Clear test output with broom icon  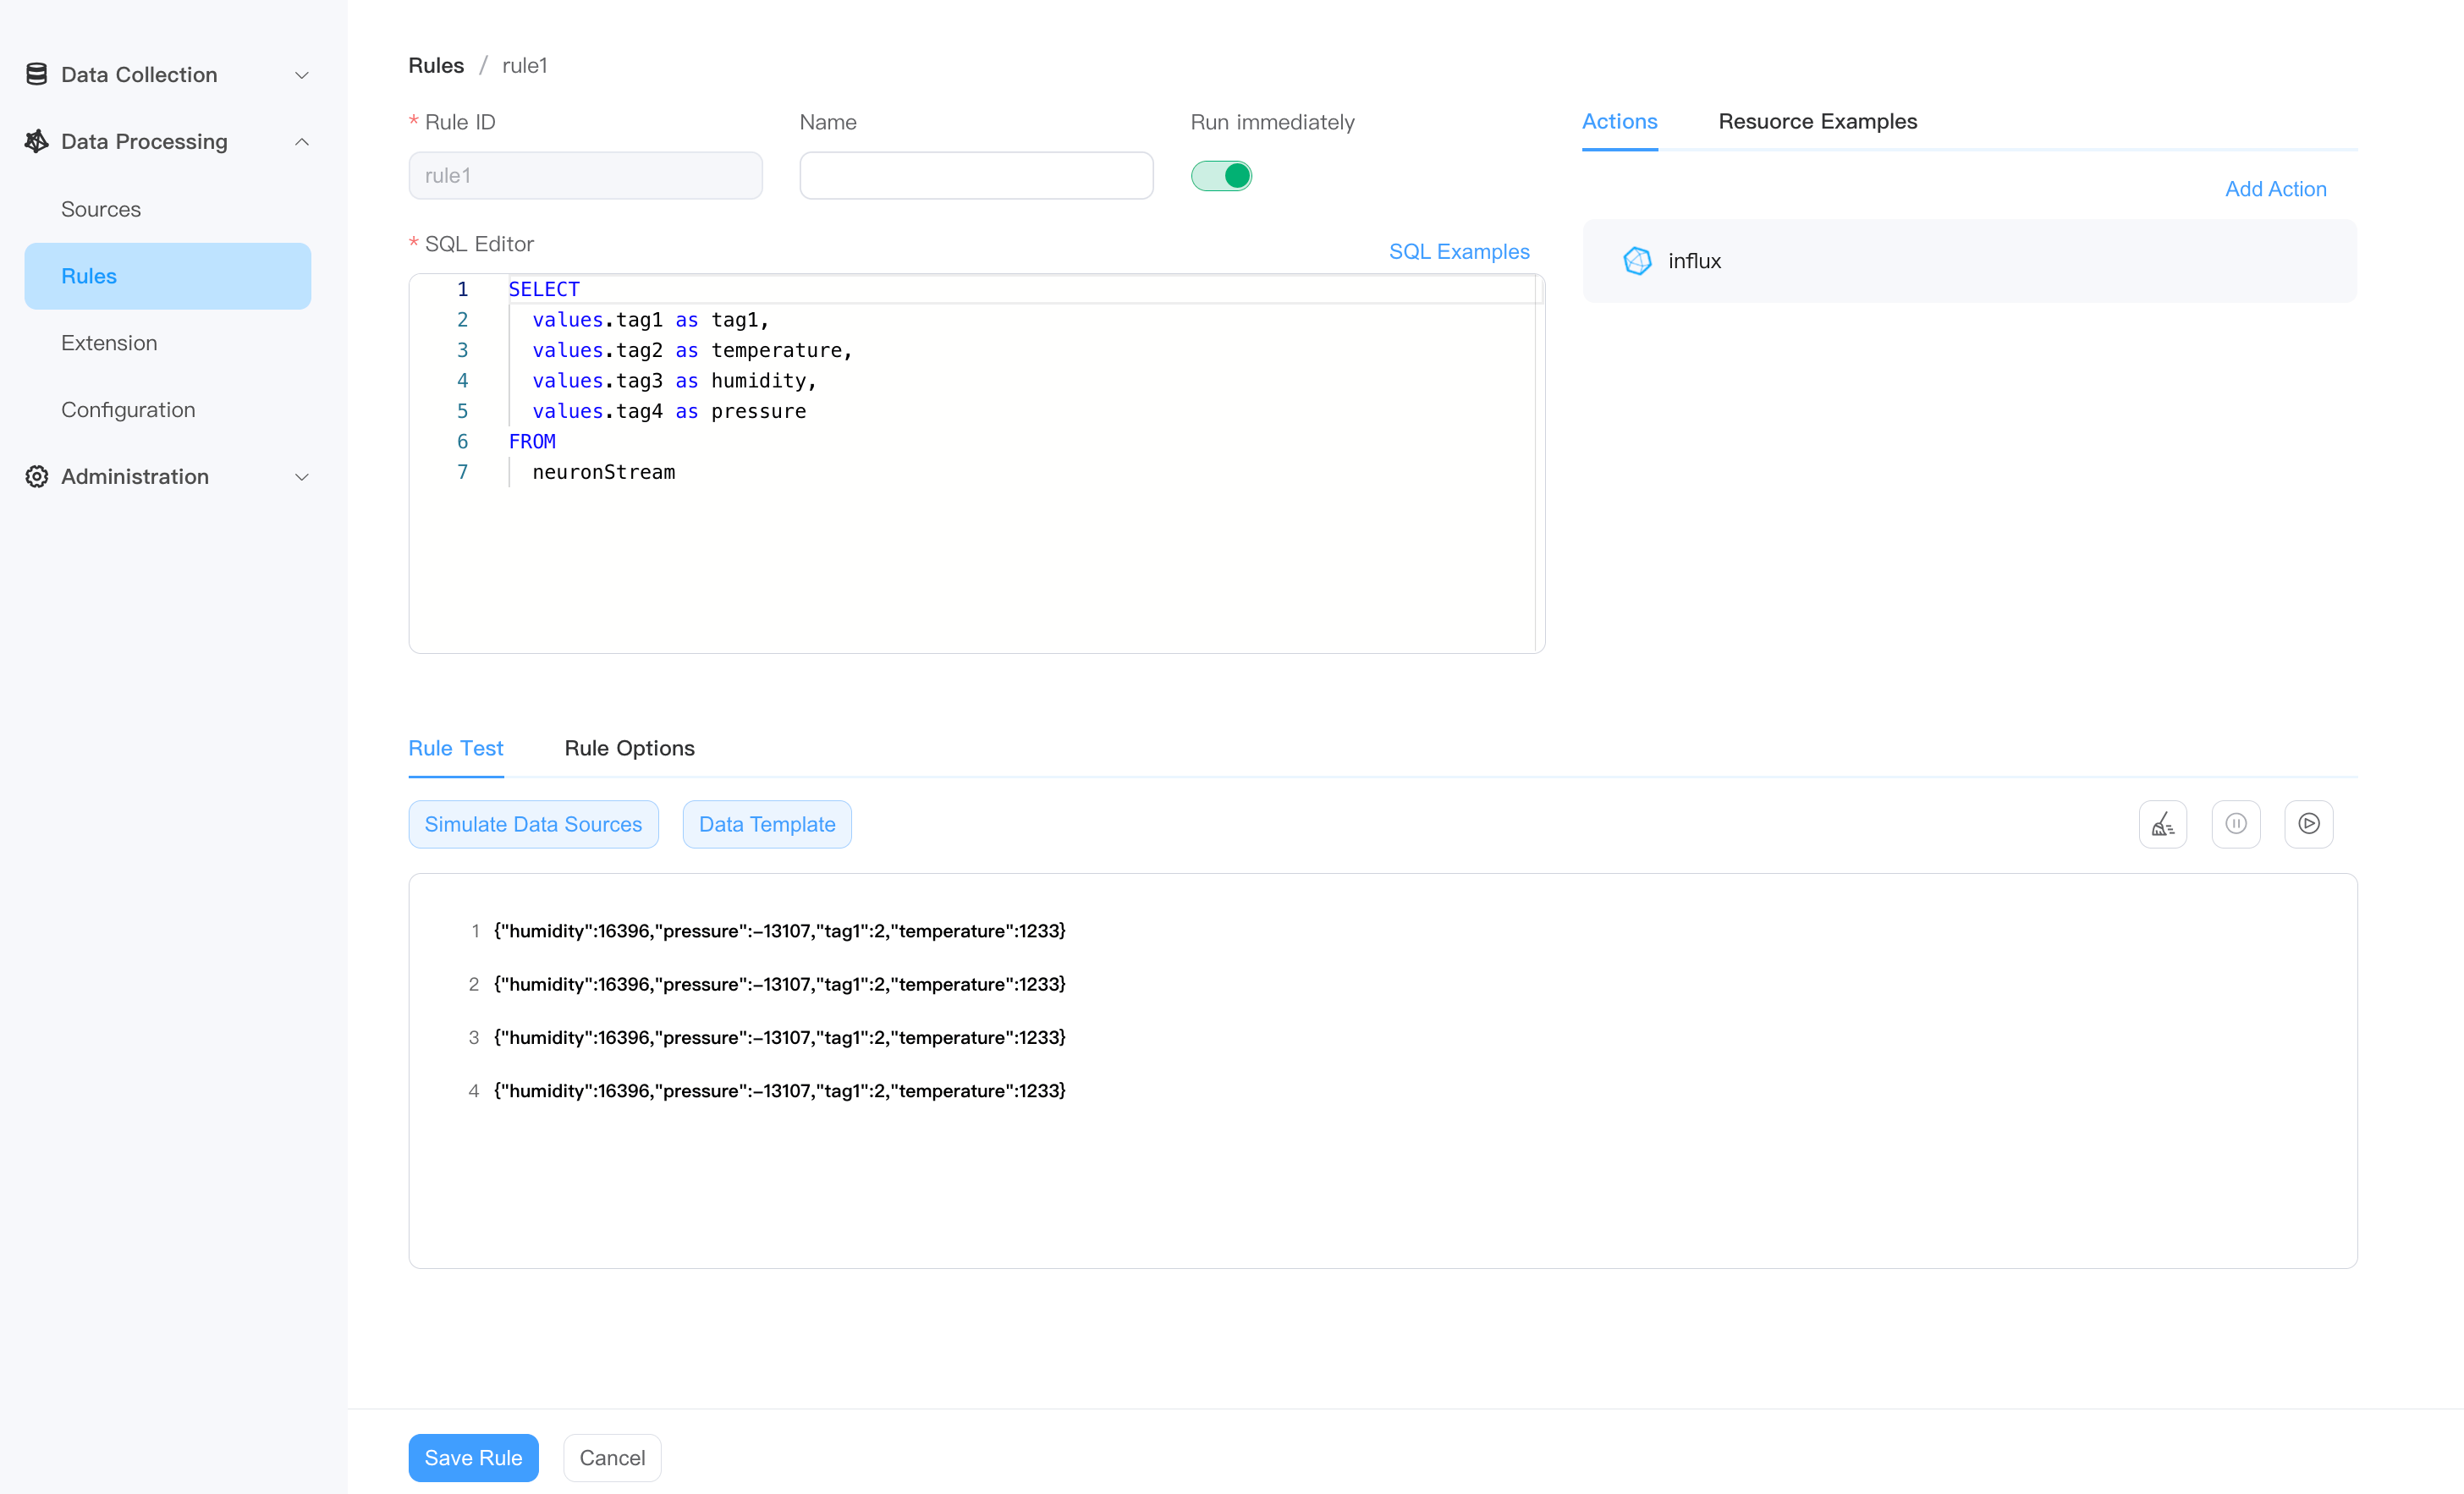[2162, 824]
